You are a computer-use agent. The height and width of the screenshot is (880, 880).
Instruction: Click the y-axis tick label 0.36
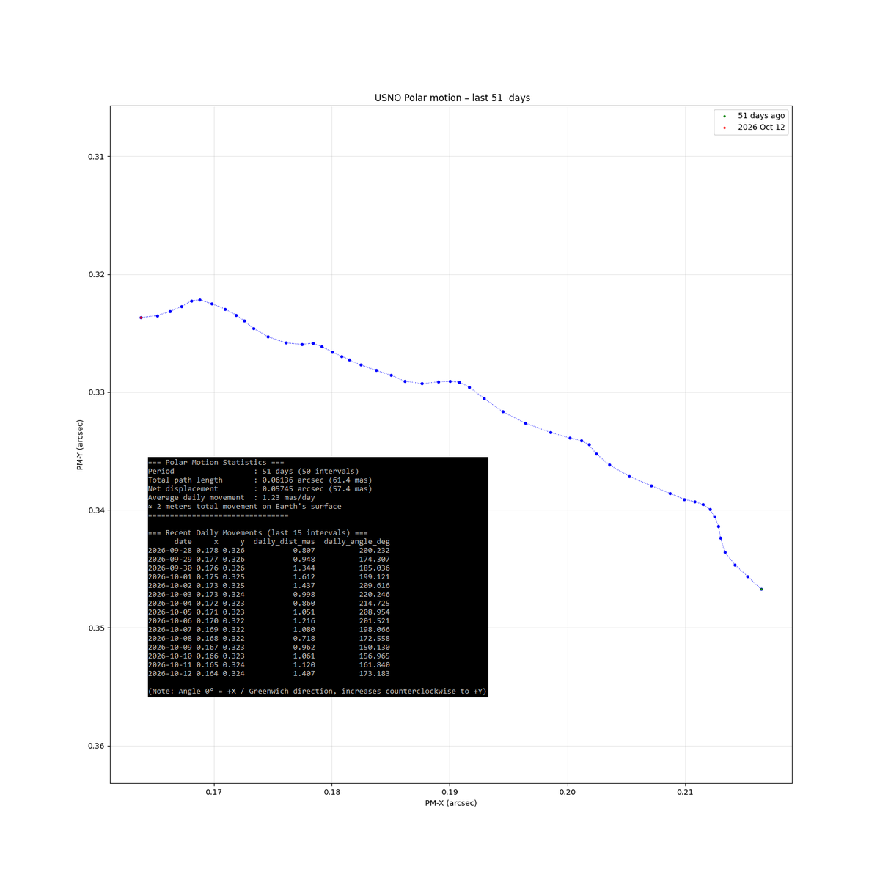coord(96,747)
